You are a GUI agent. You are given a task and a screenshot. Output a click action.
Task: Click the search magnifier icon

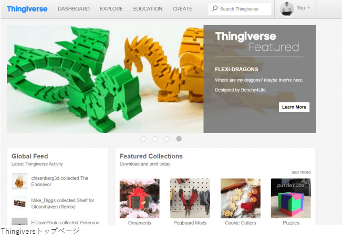tap(215, 8)
